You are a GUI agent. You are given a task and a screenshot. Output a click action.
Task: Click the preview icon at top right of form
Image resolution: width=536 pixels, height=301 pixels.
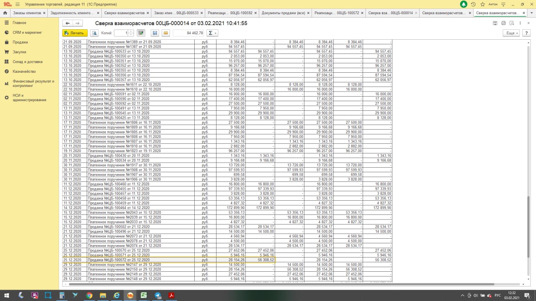coord(512,23)
